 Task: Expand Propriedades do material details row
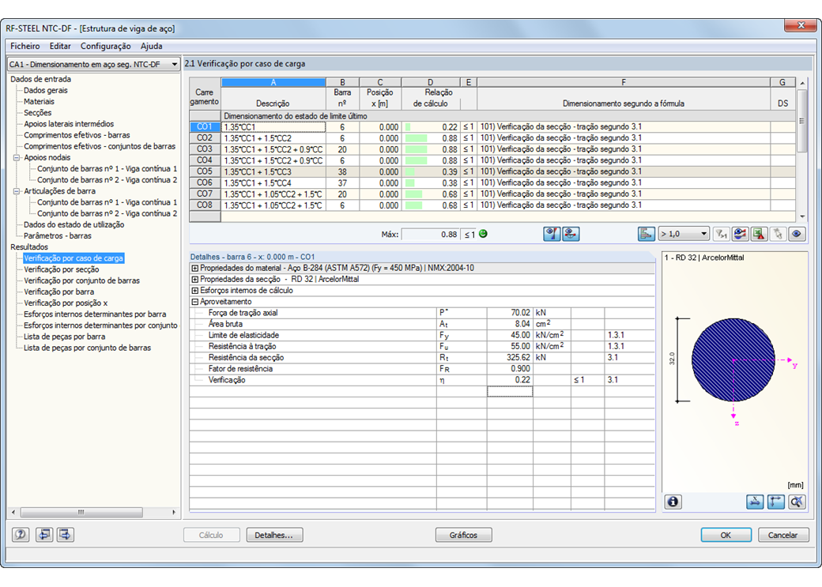click(195, 269)
